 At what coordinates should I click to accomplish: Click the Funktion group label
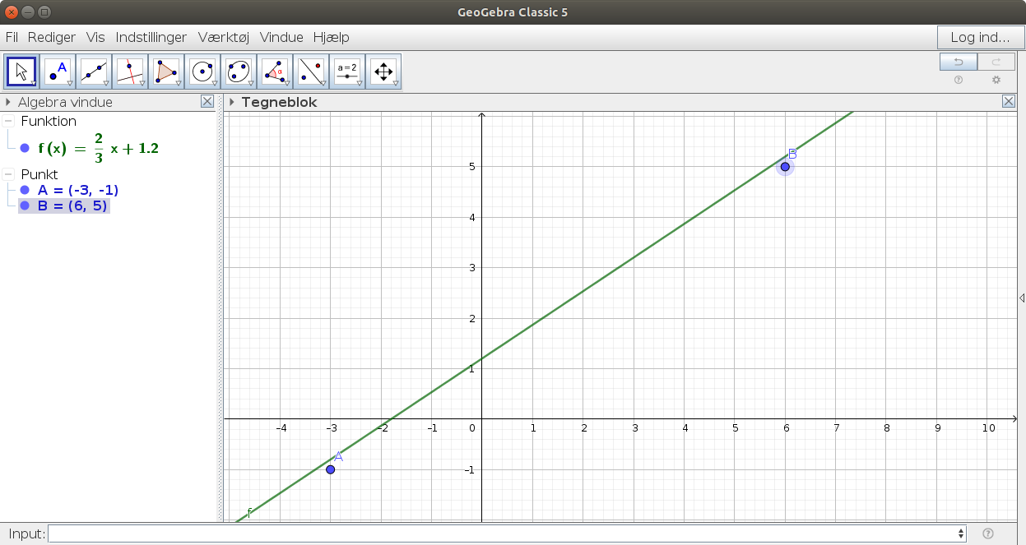(x=49, y=122)
